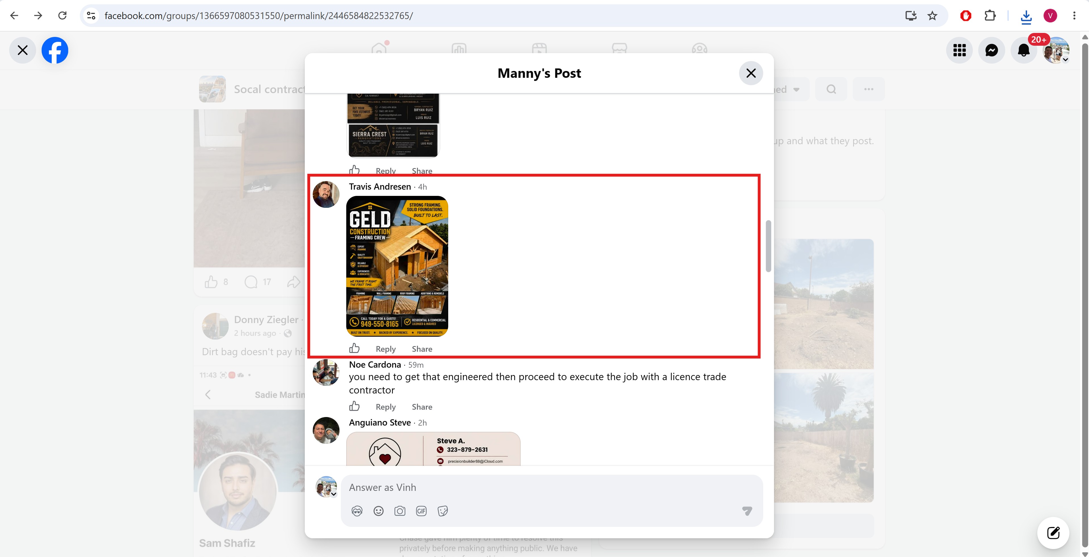Open comments on the post with 17 comments
1089x557 pixels.
pyautogui.click(x=251, y=282)
